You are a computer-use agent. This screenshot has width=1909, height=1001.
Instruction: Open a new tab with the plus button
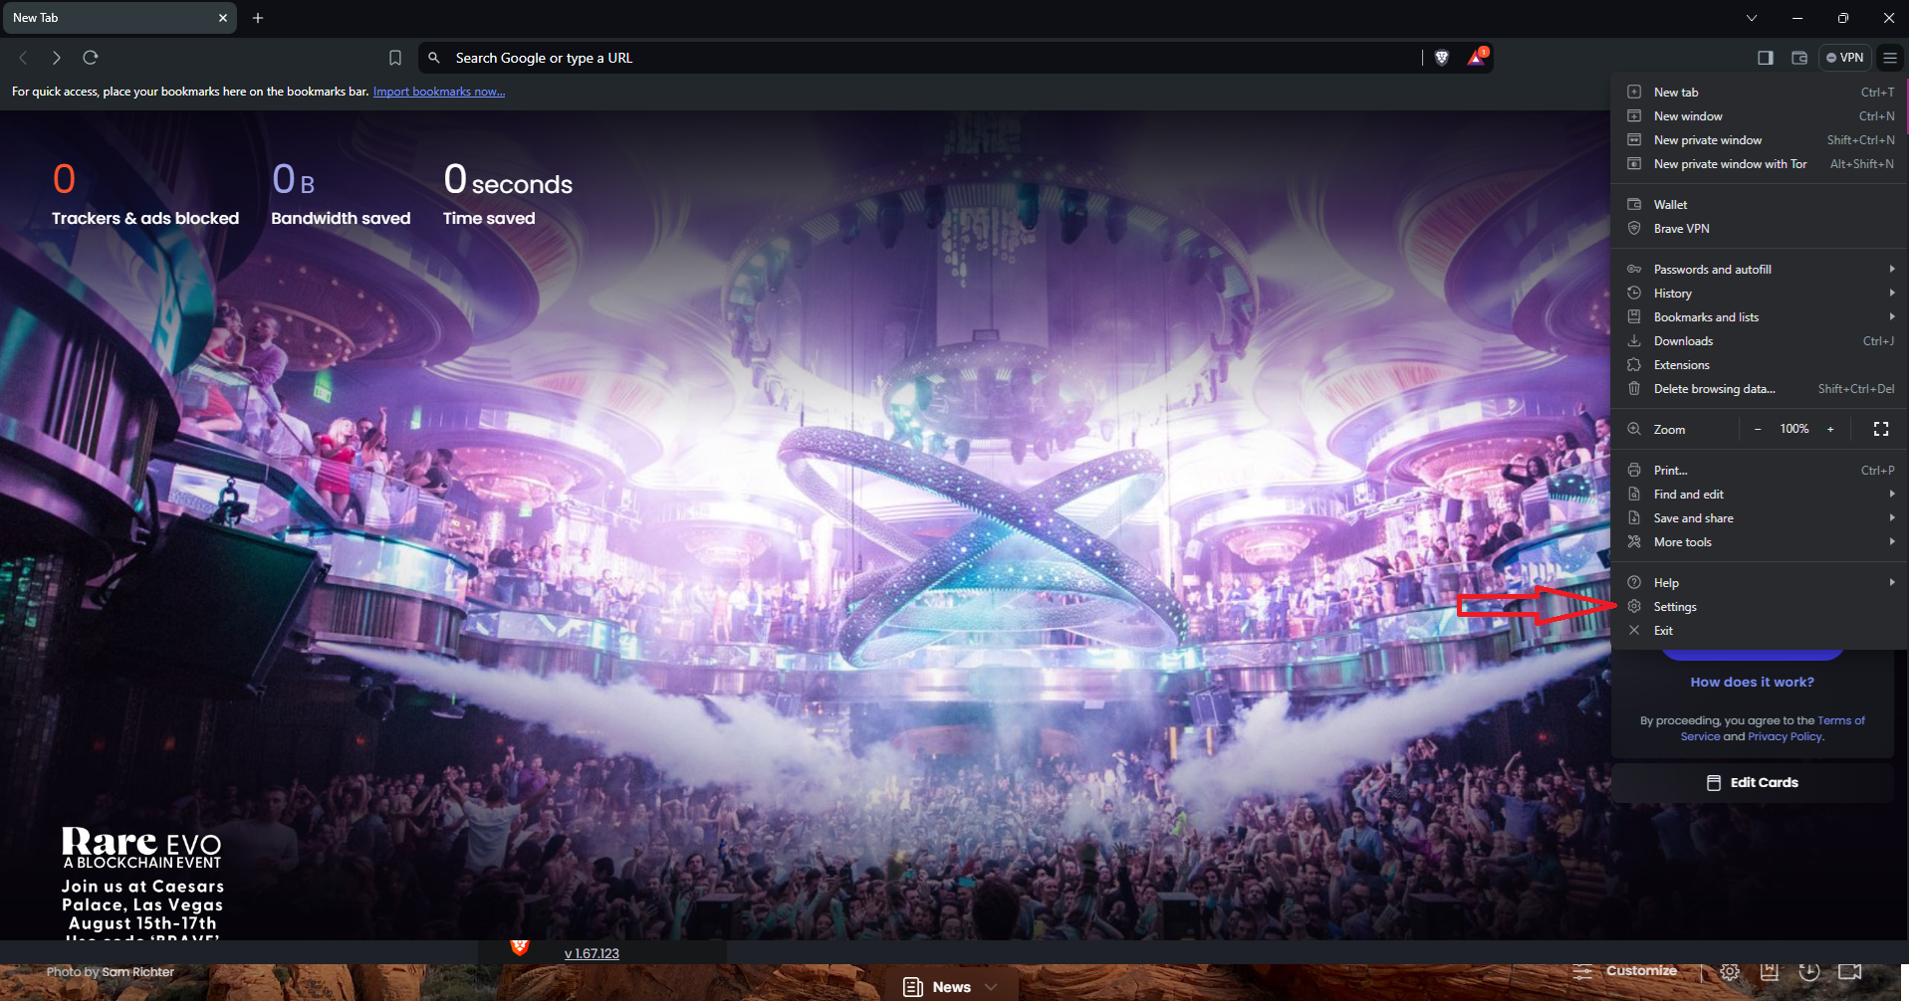coord(258,18)
